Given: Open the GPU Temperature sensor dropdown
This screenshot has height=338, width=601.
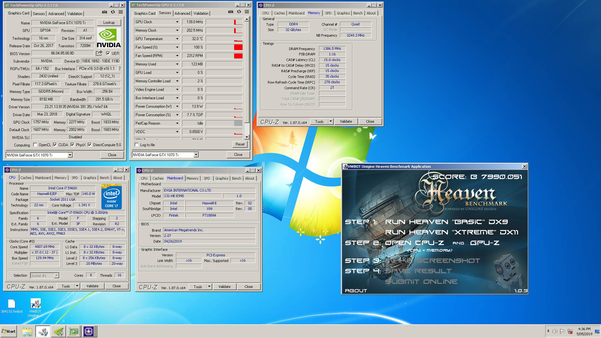Looking at the screenshot, I should (177, 39).
